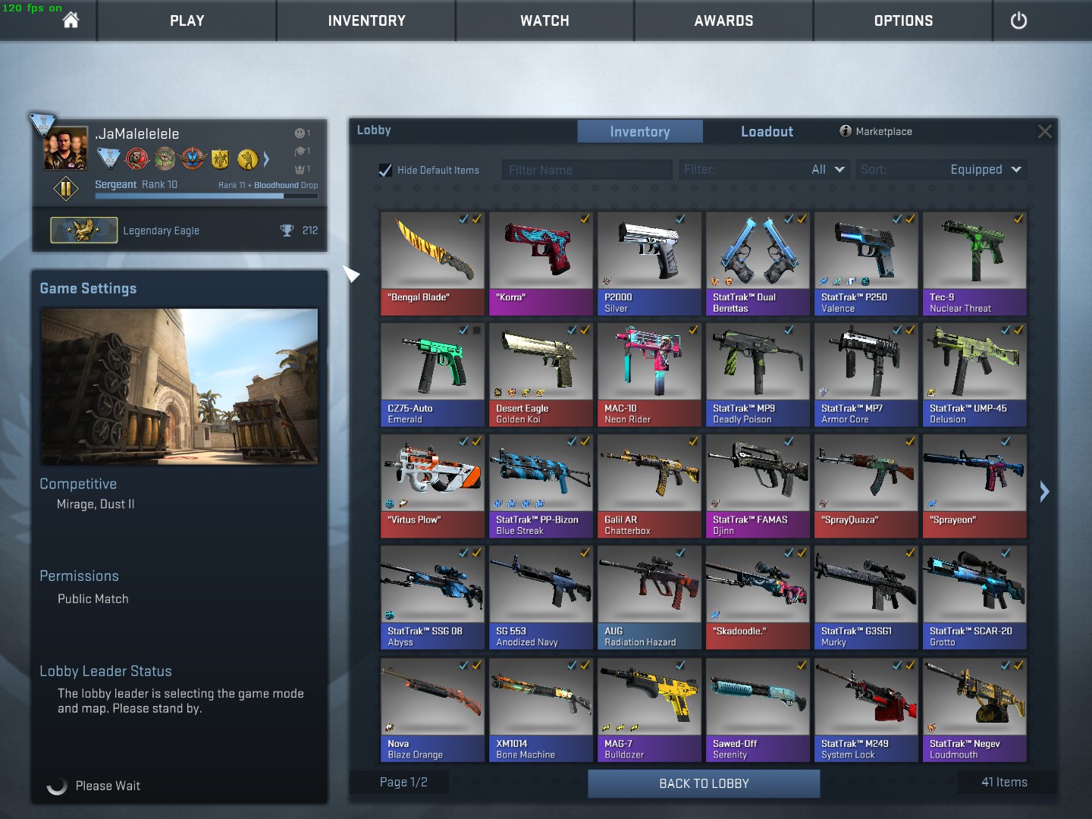
Task: Toggle the Hide Default Items checkbox
Action: (385, 170)
